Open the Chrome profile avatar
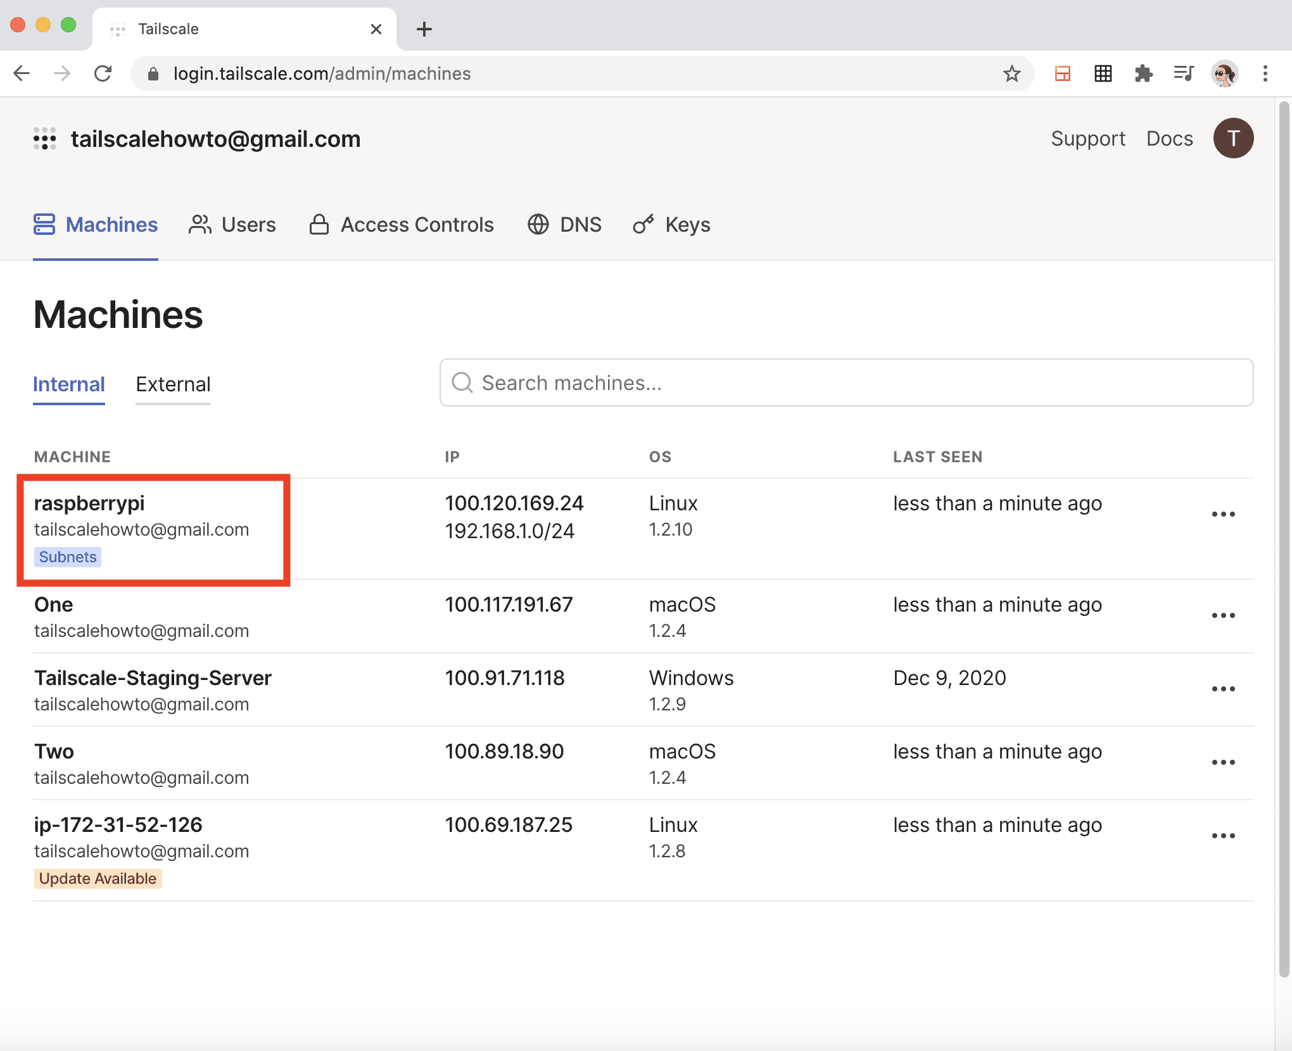 [1224, 73]
